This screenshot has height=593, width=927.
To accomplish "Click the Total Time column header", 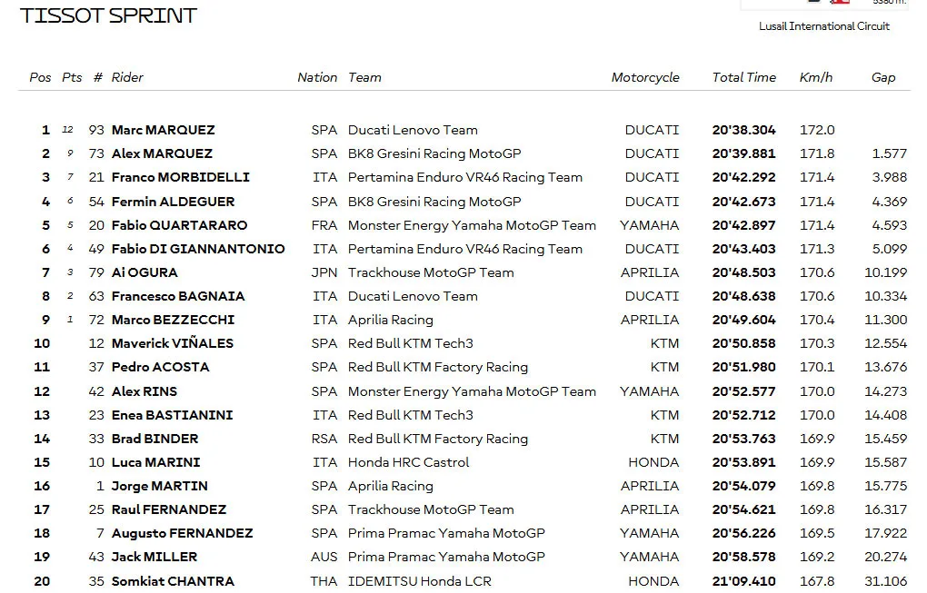I will (743, 77).
